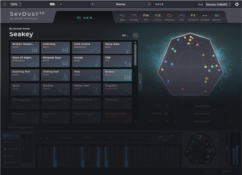This screenshot has height=175, width=242.
Task: Select KEYS in the bottom sidebar
Action: point(11,136)
